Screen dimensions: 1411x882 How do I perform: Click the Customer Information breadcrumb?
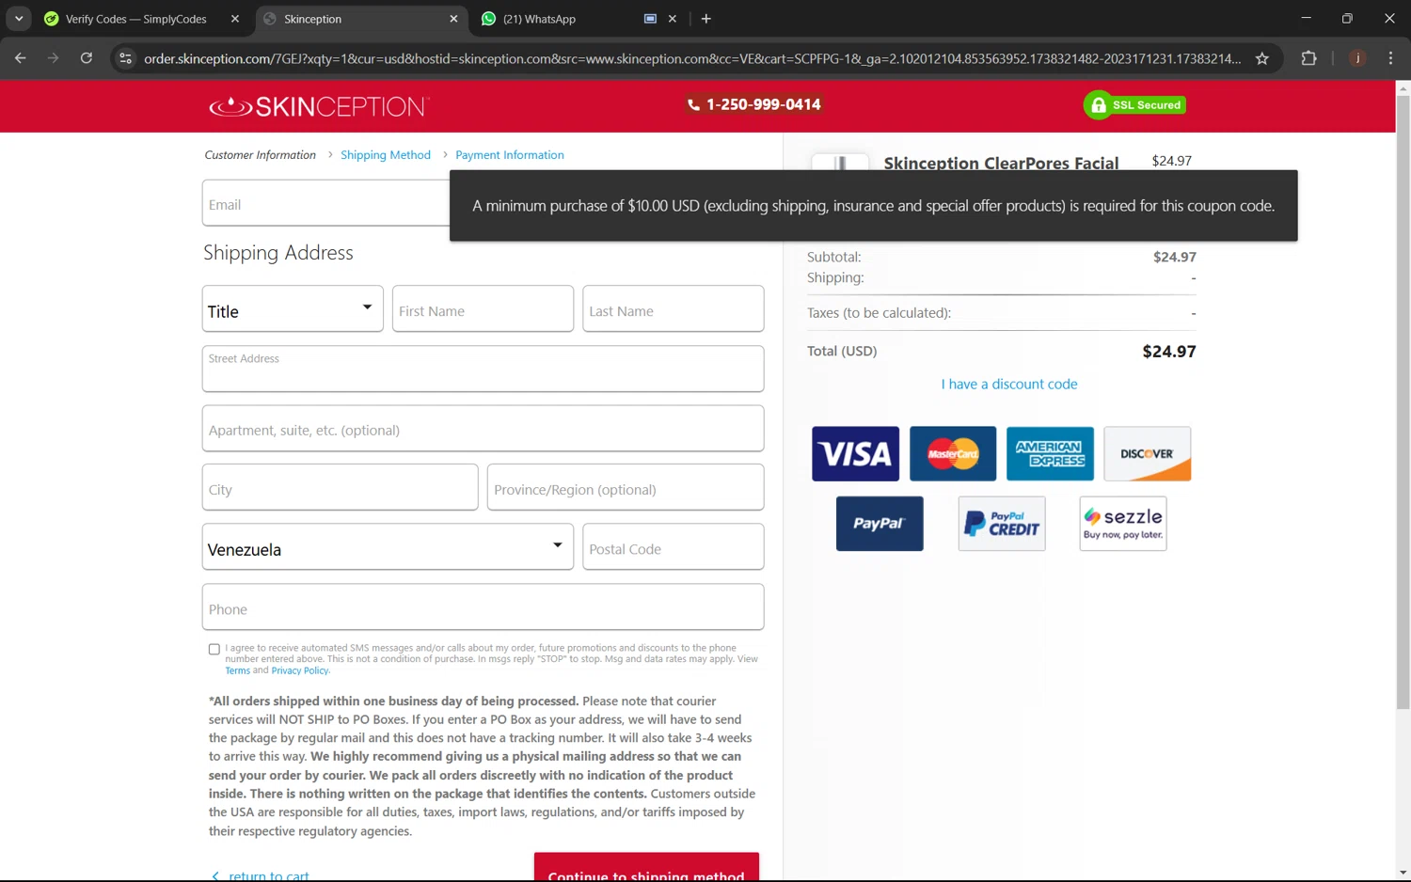coord(261,155)
